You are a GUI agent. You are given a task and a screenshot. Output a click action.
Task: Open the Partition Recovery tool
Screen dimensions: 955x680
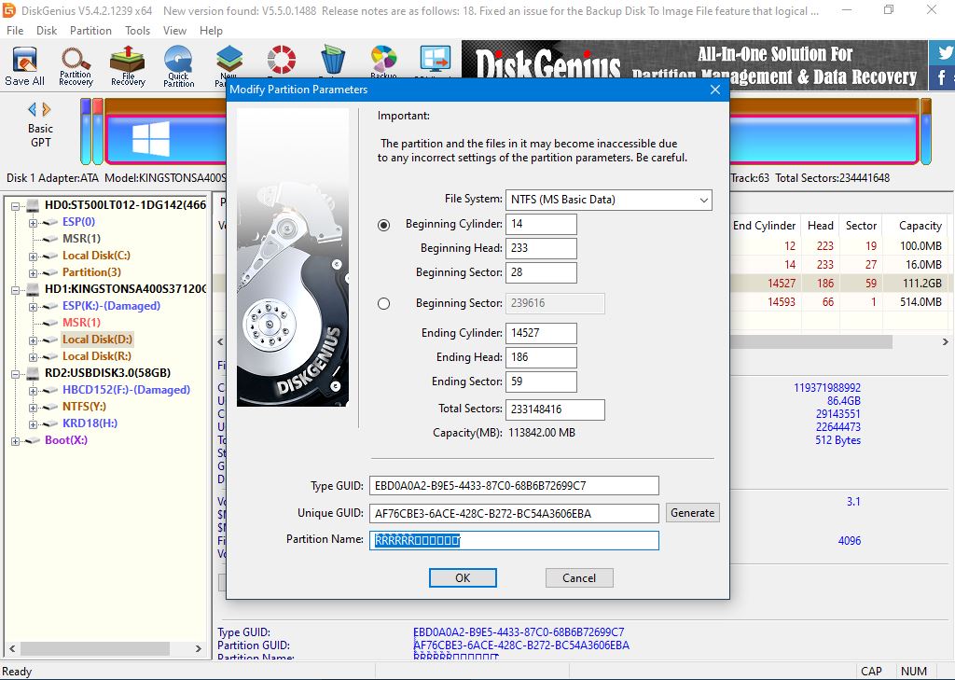click(76, 65)
